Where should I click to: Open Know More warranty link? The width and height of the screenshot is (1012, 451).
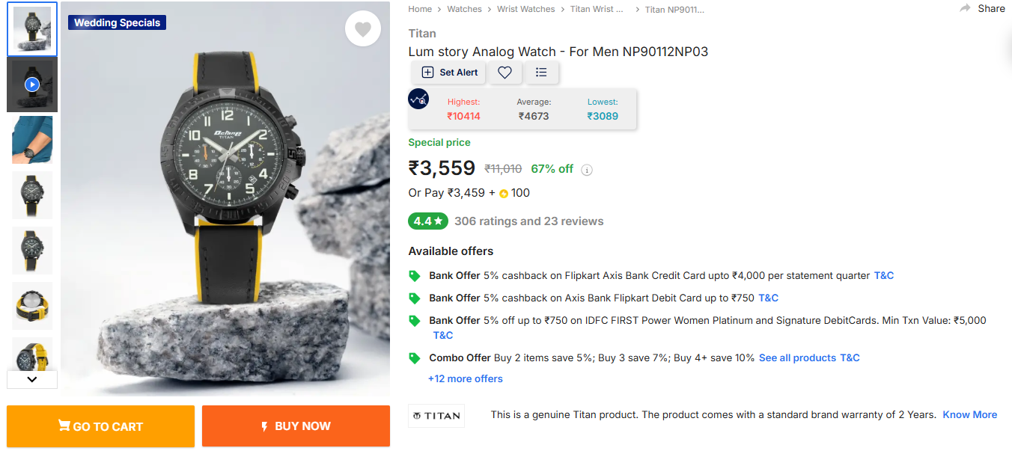969,415
